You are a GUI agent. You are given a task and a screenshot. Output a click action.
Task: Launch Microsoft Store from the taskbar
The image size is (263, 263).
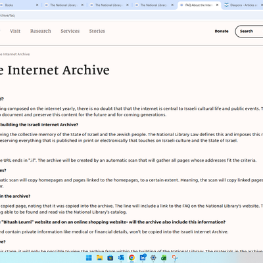(110, 258)
